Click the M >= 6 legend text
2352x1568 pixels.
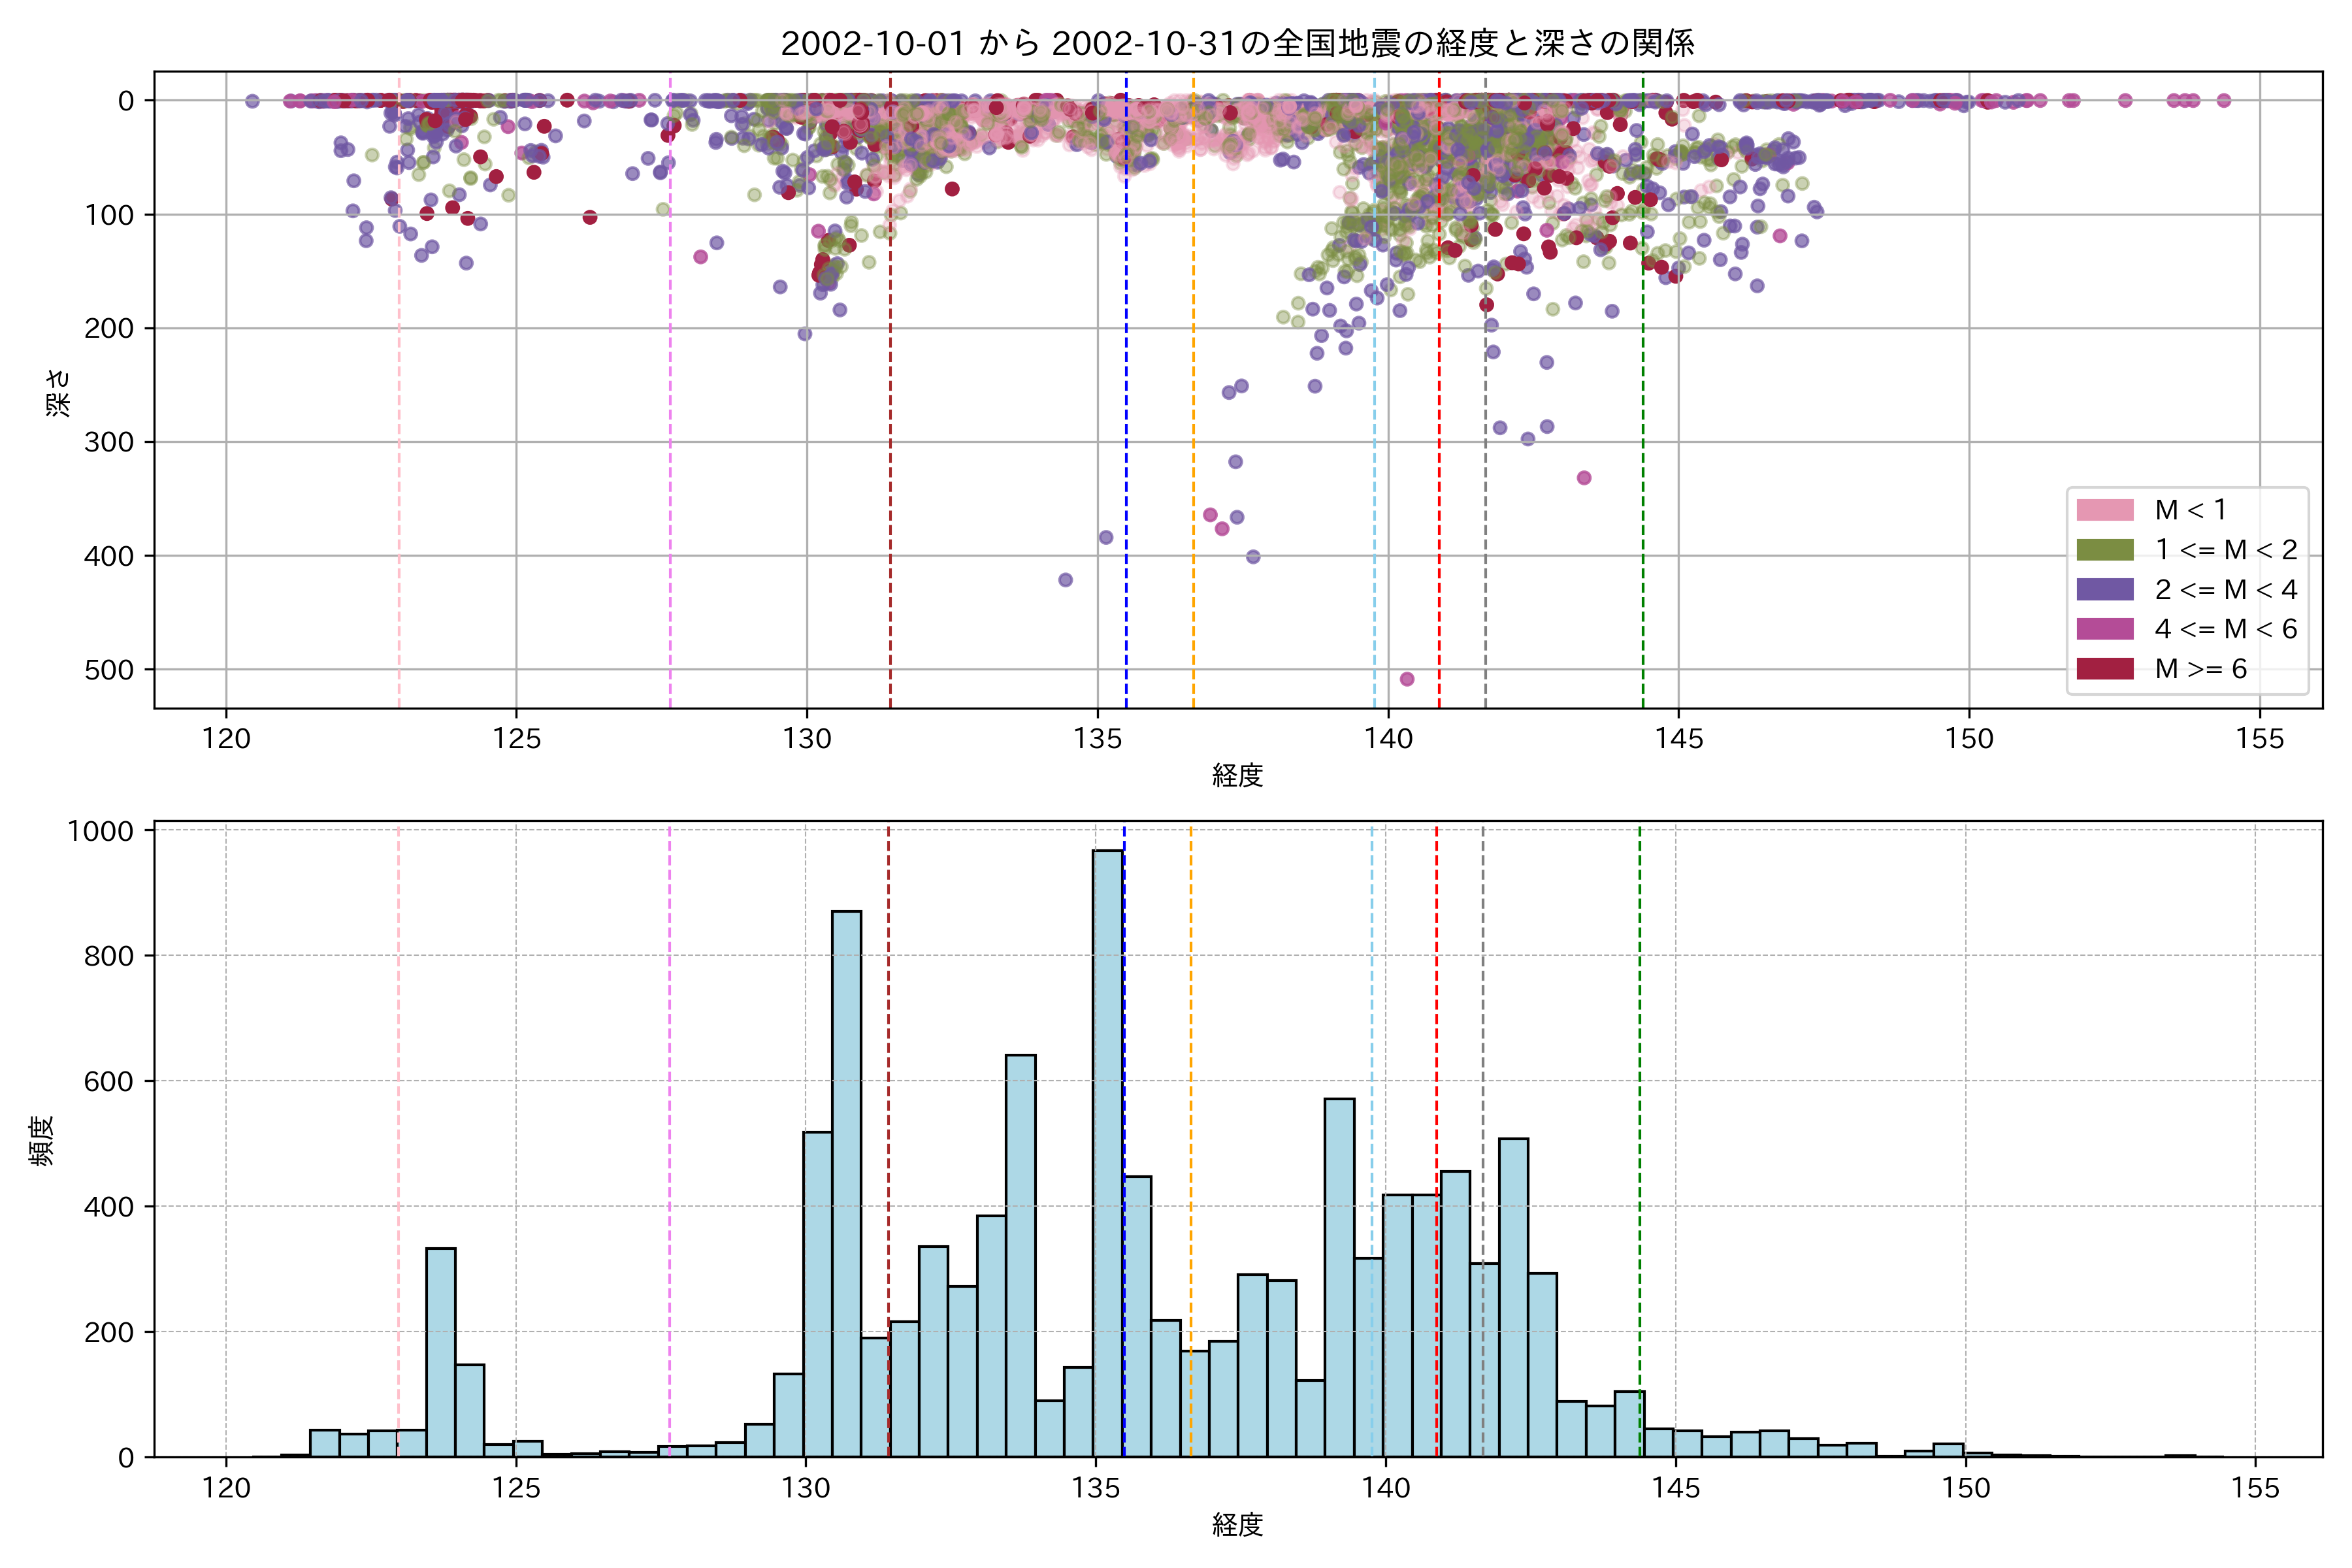2200,669
